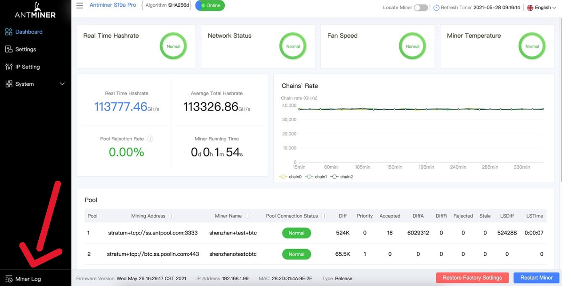The width and height of the screenshot is (562, 286).
Task: Expand the System menu chevron
Action: [62, 84]
